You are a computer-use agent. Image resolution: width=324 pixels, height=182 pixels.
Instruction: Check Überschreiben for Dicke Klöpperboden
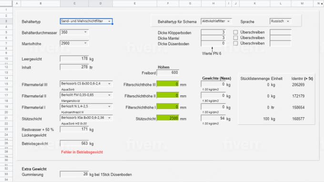[x=235, y=32]
